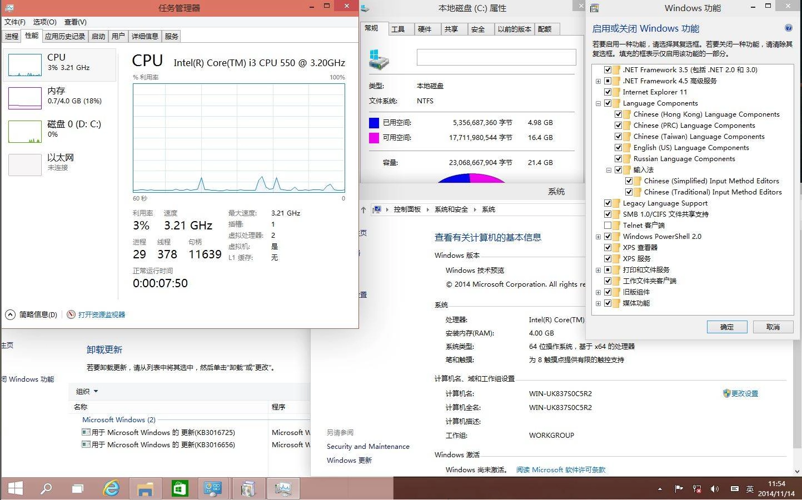
Task: Show hidden tray icons arrow
Action: (660, 489)
